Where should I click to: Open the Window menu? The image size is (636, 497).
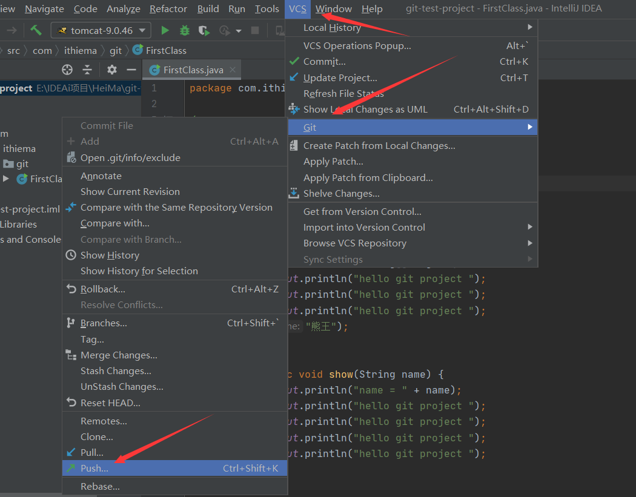(x=333, y=9)
